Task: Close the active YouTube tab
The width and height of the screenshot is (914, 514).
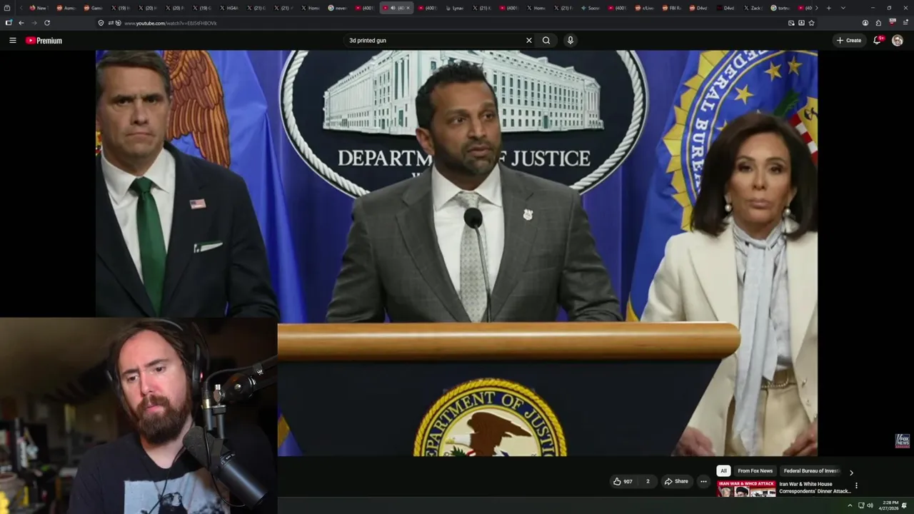Action: (x=408, y=8)
